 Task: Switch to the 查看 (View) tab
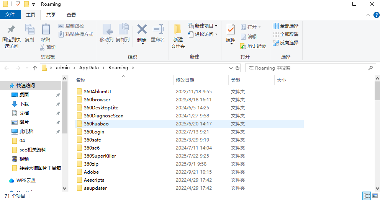click(x=71, y=15)
